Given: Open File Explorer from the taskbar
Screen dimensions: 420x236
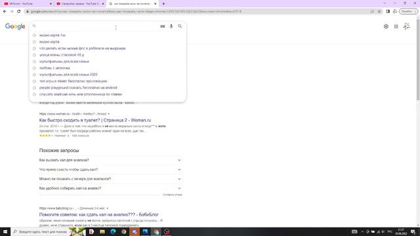Looking at the screenshot, I should [x=102, y=231].
